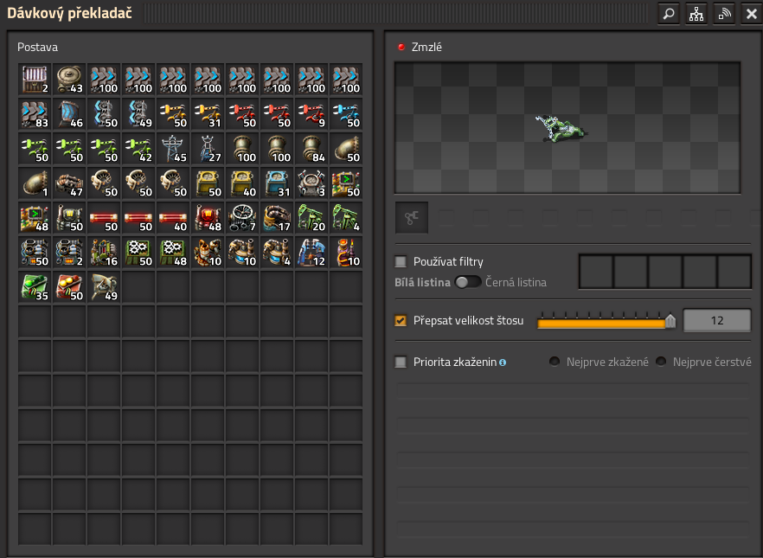Pick the pumpjack stack with count 20
This screenshot has height=558, width=763.
click(x=311, y=218)
